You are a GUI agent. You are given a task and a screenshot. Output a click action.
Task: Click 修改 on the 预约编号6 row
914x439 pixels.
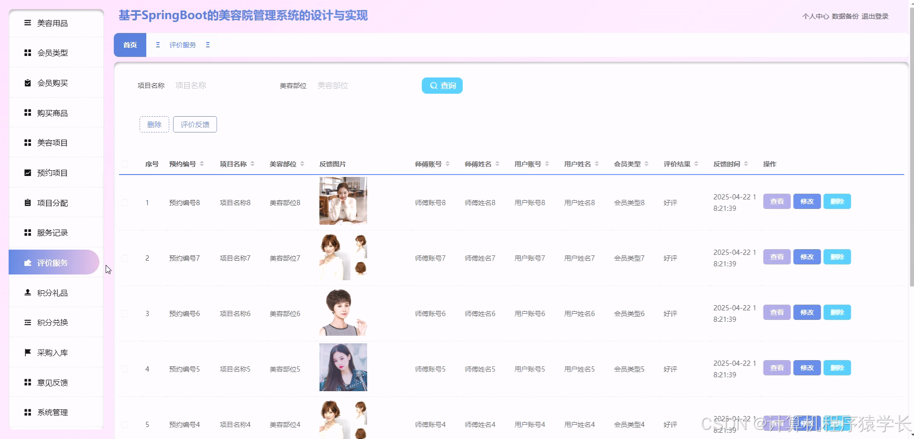(x=807, y=312)
